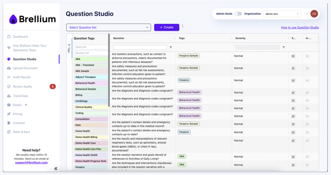Expand the Emails submenu chevron

click(x=26, y=105)
